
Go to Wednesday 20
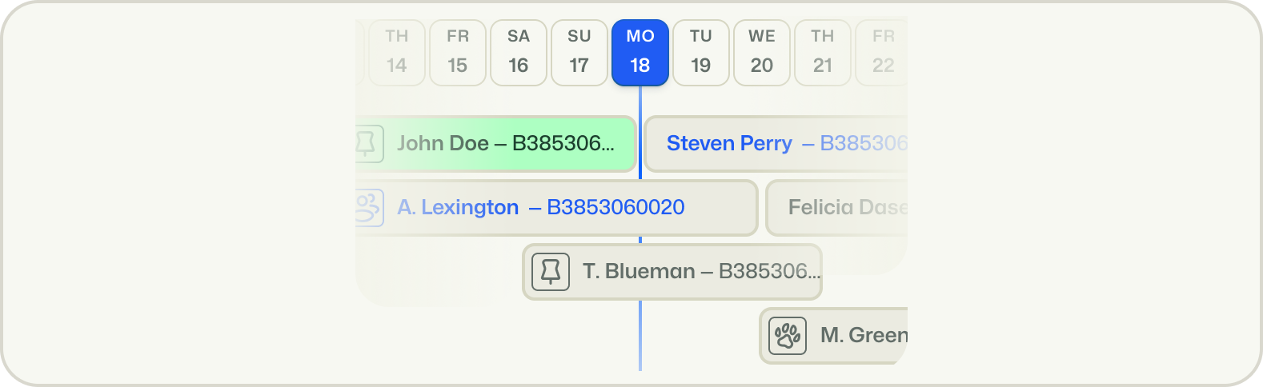[762, 53]
